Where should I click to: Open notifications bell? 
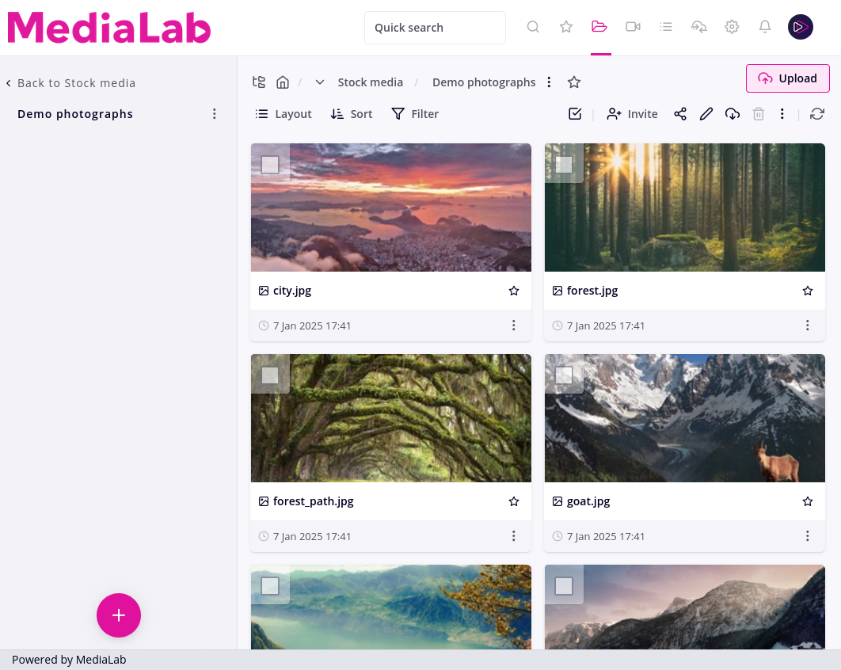coord(765,27)
